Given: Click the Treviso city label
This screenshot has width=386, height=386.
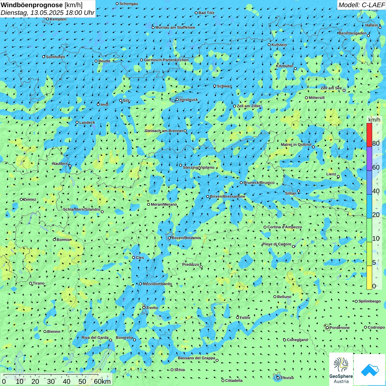Looking at the screenshot, I should (x=287, y=378).
